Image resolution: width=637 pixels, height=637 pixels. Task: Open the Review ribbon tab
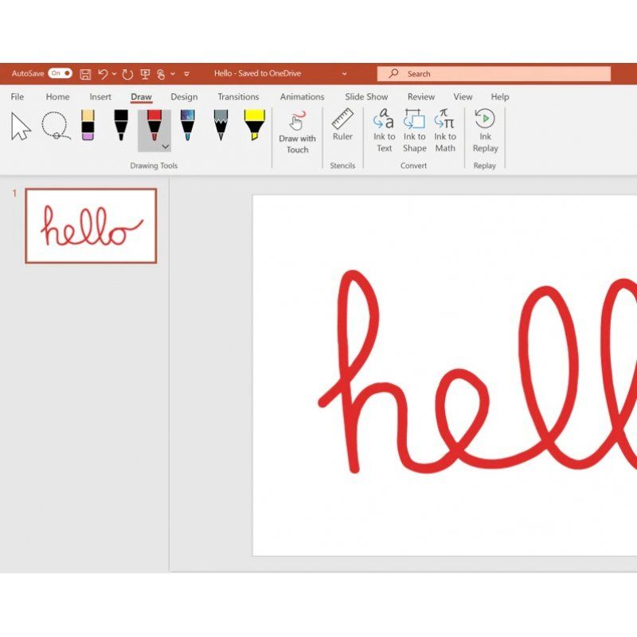(x=420, y=96)
